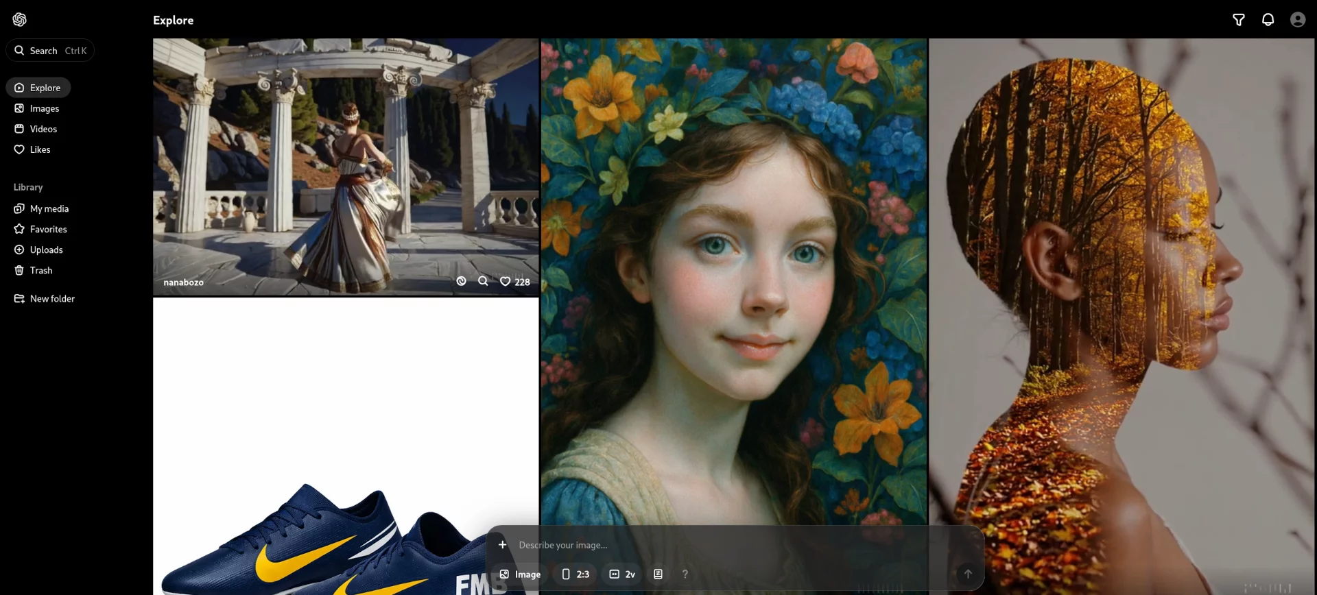
Task: Open the notifications bell
Action: click(1268, 20)
